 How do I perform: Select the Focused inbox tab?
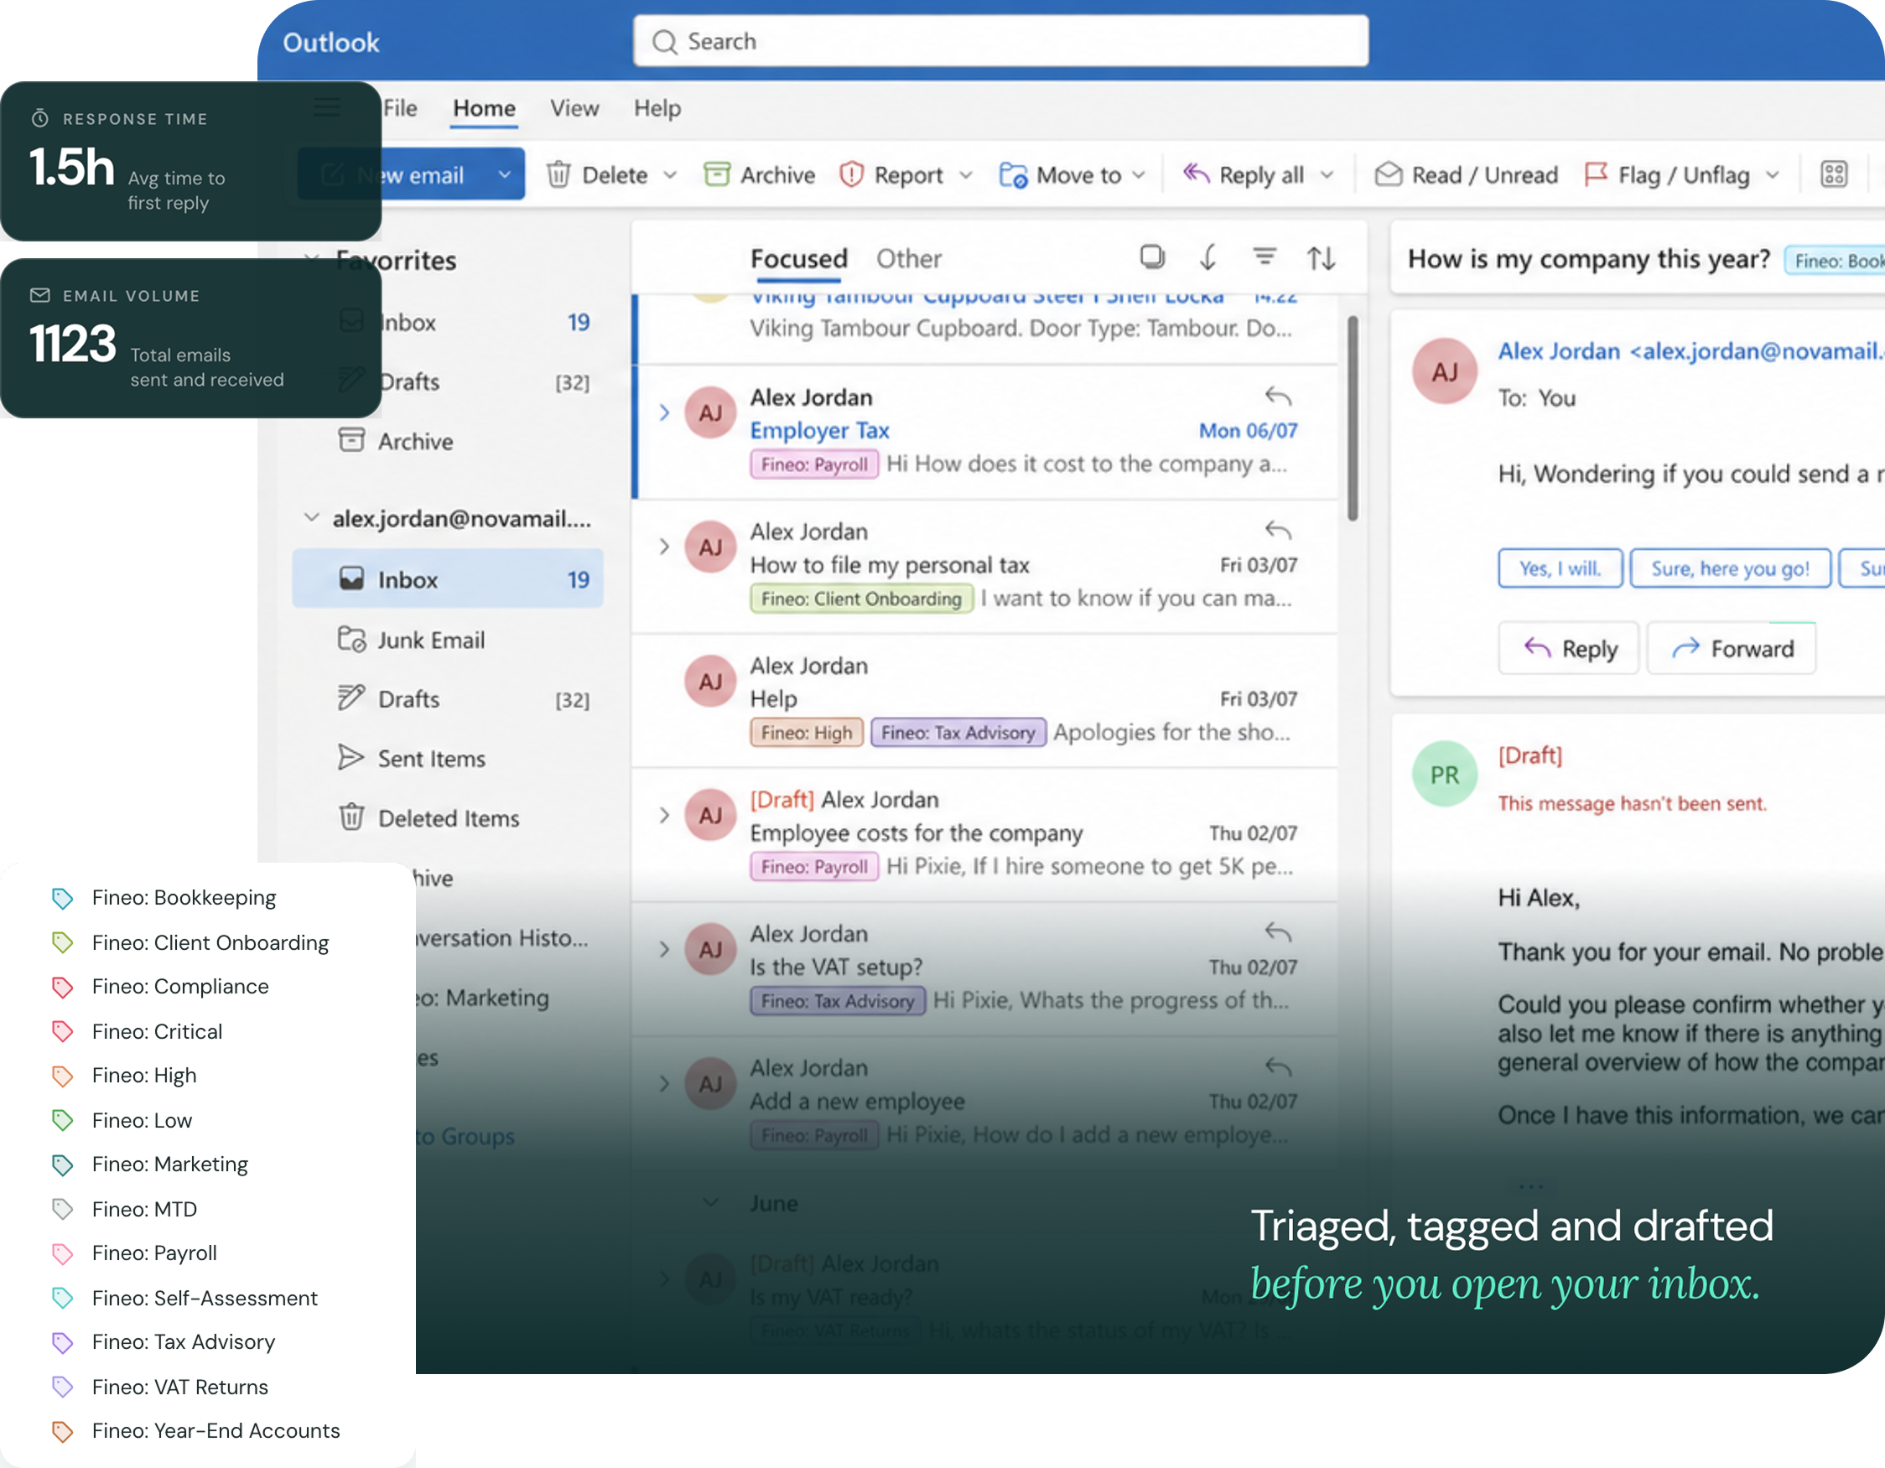pyautogui.click(x=798, y=258)
